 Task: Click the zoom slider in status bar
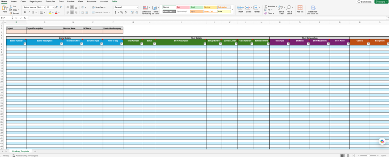point(368,155)
